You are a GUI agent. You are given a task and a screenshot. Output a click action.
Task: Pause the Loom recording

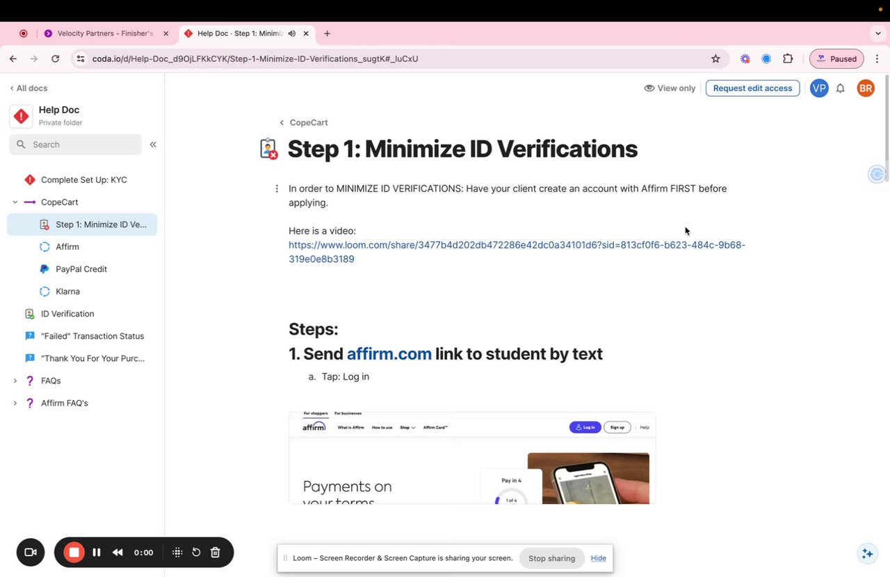97,553
